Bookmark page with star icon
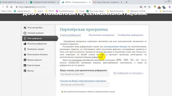The height and width of the screenshot is (96, 172). point(149,7)
